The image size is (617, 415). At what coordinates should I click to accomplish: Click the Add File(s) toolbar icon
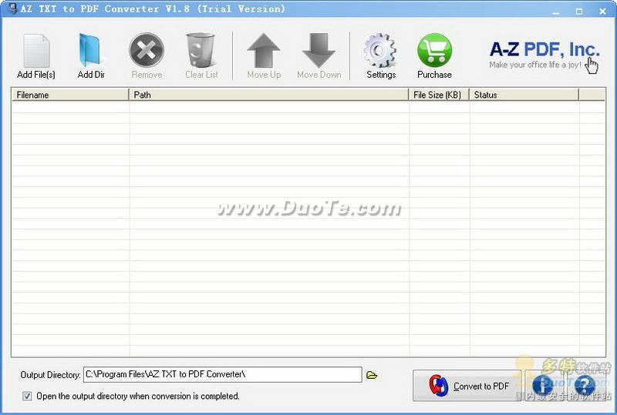coord(36,51)
